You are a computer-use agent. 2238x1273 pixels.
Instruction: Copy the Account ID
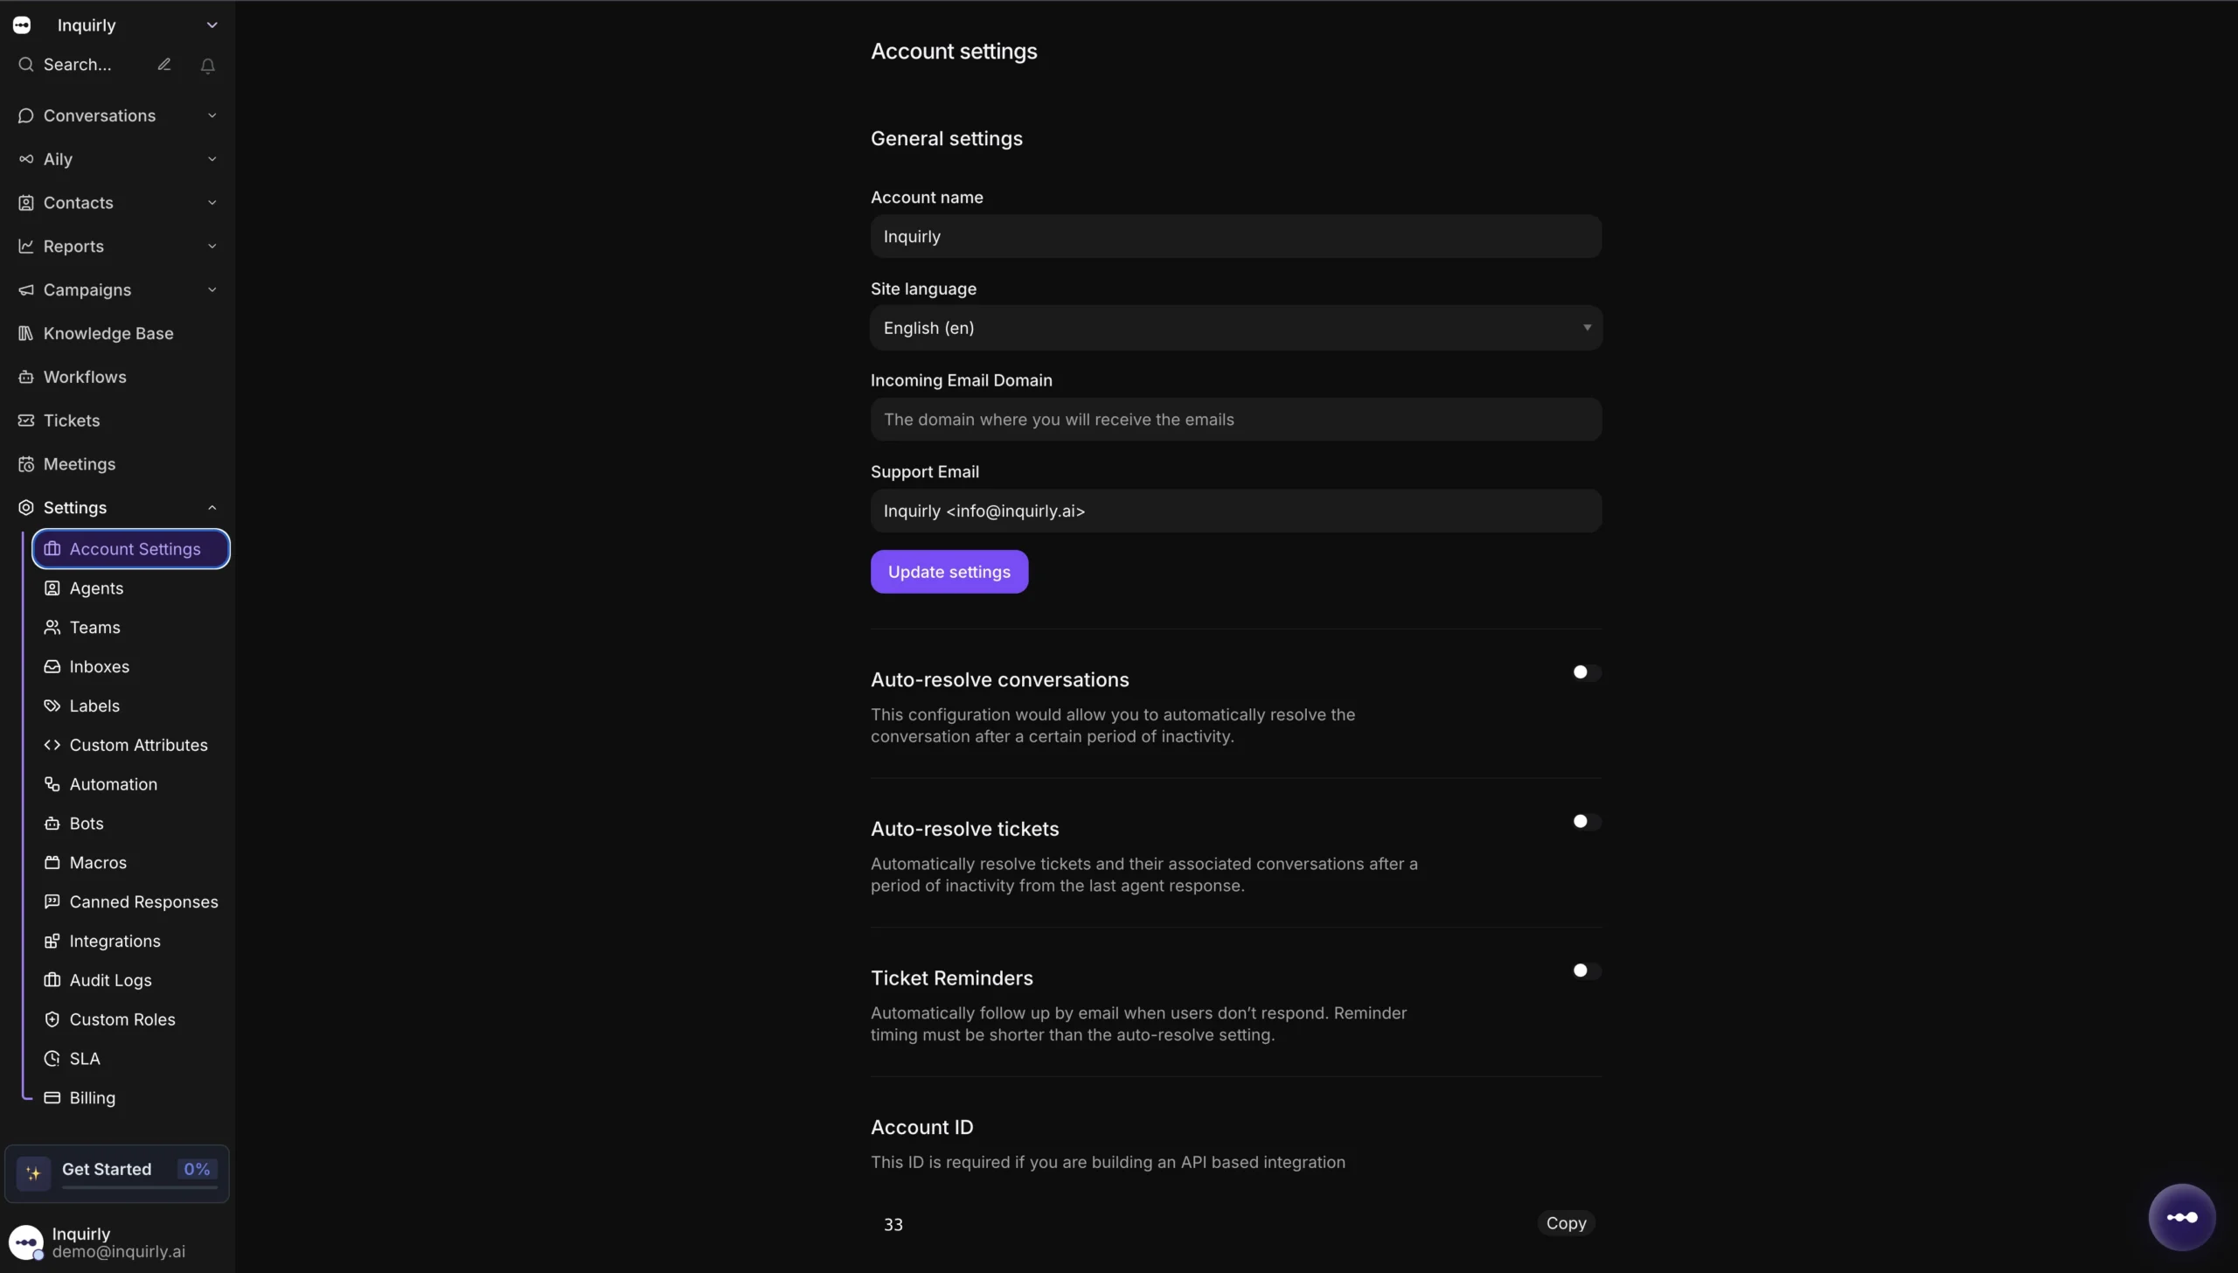1566,1223
